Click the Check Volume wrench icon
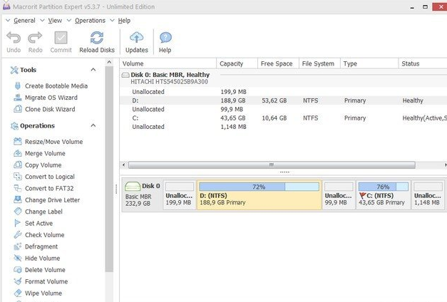Image resolution: width=447 pixels, height=302 pixels. tap(18, 235)
